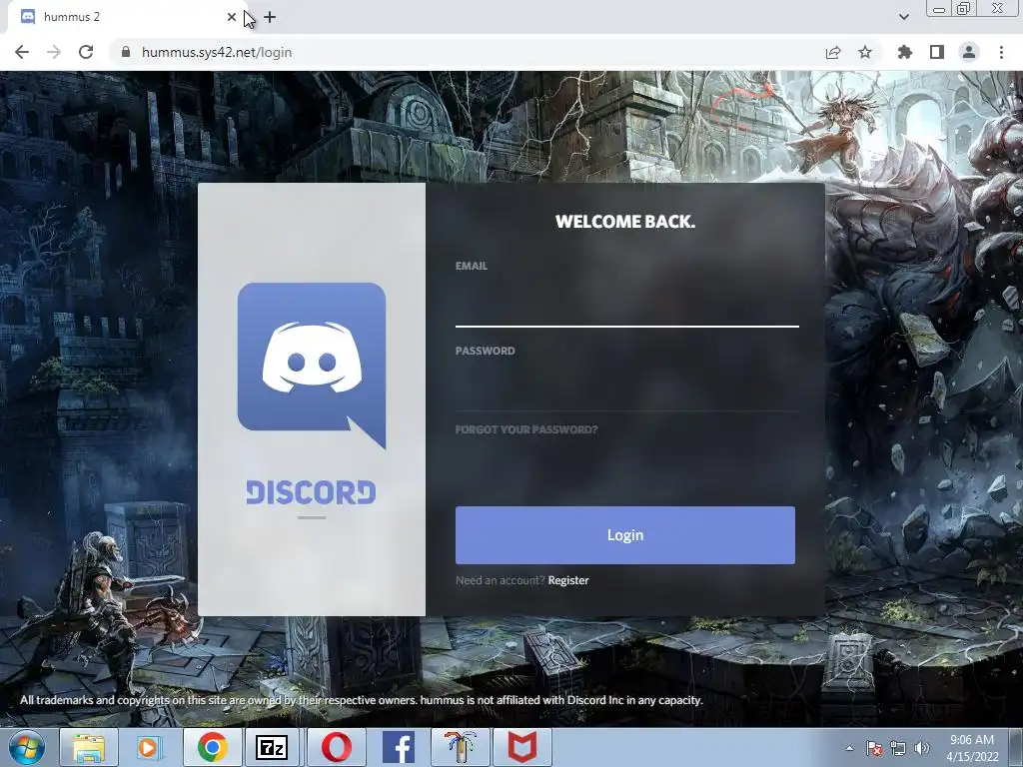Image resolution: width=1023 pixels, height=767 pixels.
Task: Click the share page icon
Action: pos(833,52)
